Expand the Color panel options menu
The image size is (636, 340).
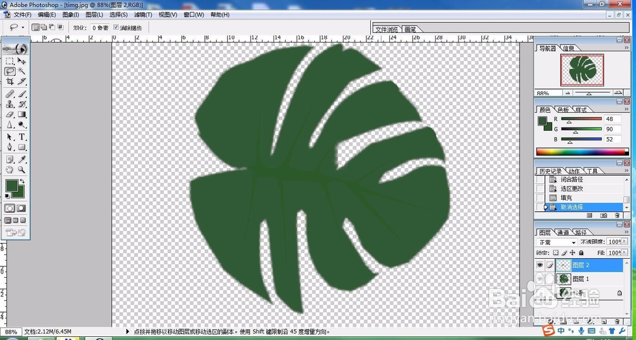point(627,109)
